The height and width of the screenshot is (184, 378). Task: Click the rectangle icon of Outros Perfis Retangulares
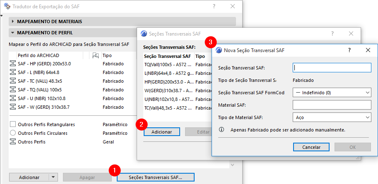(x=13, y=124)
